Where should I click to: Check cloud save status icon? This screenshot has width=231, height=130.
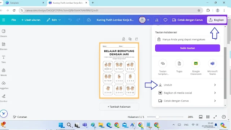(x=89, y=20)
